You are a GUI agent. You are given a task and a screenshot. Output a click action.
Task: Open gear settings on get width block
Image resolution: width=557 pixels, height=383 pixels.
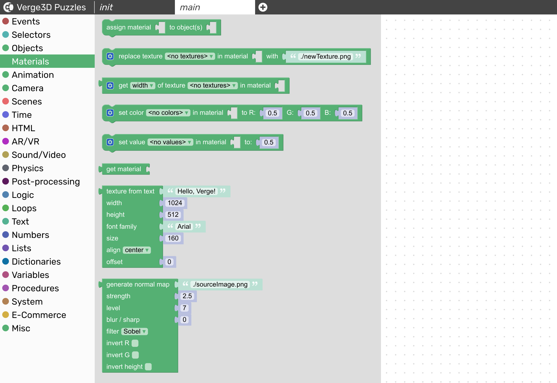click(110, 86)
